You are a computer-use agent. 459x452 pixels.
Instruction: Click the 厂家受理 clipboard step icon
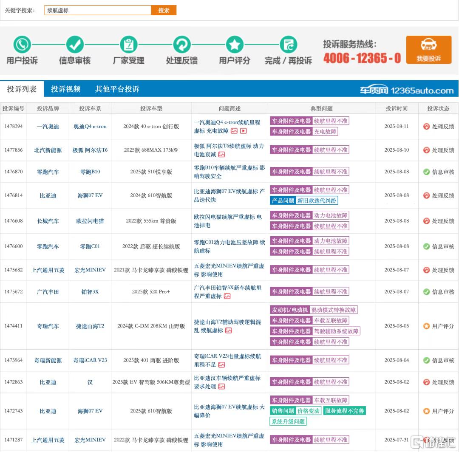[128, 45]
